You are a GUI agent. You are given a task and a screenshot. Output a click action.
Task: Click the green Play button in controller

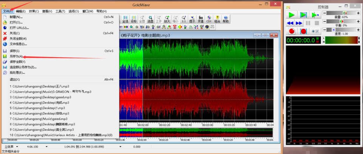291,15
